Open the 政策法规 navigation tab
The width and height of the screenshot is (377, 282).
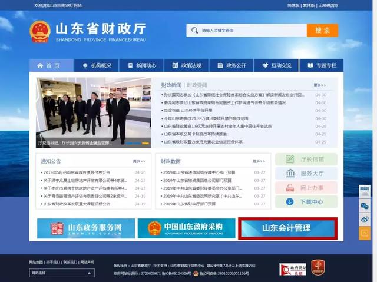click(x=186, y=65)
